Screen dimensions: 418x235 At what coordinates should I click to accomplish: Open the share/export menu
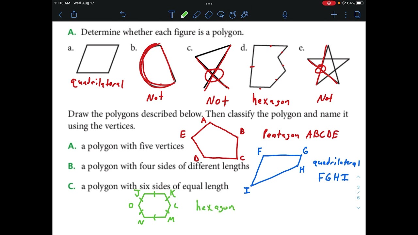click(x=74, y=14)
